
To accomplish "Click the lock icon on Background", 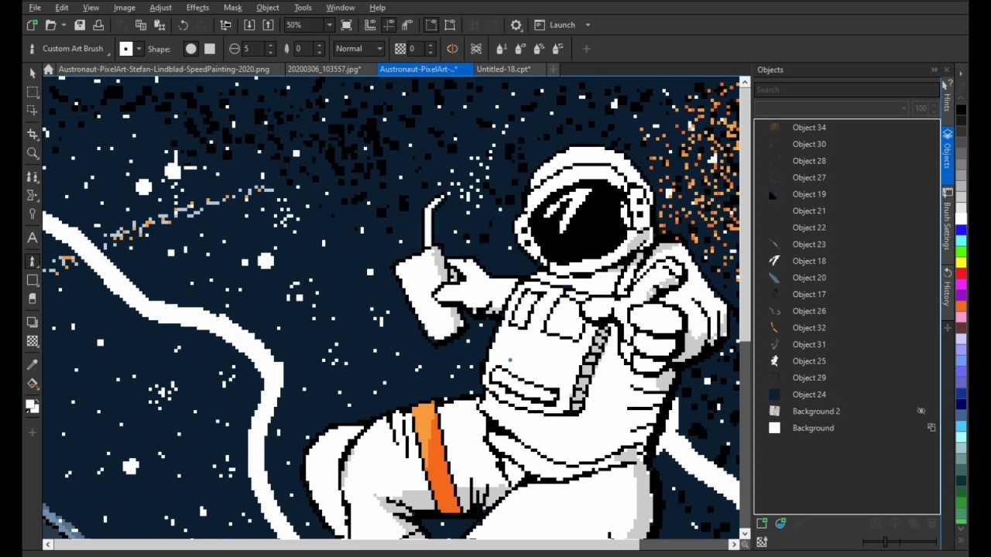I will pos(931,428).
